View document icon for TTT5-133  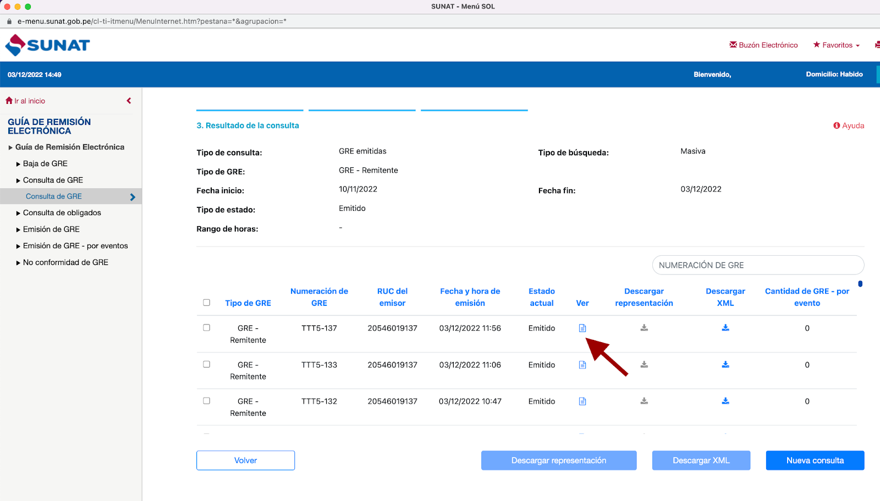tap(582, 365)
